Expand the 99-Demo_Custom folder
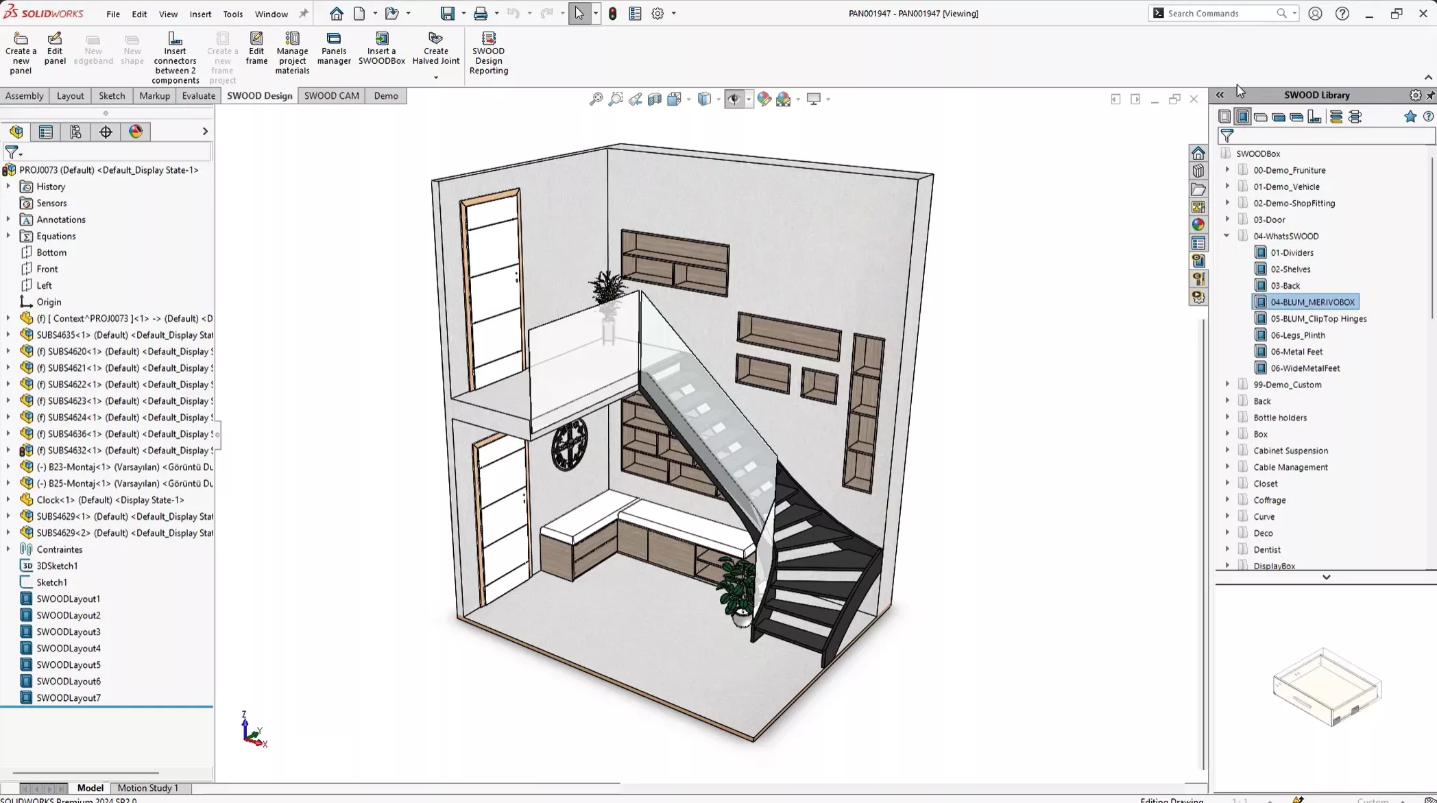The image size is (1437, 803). (x=1227, y=385)
